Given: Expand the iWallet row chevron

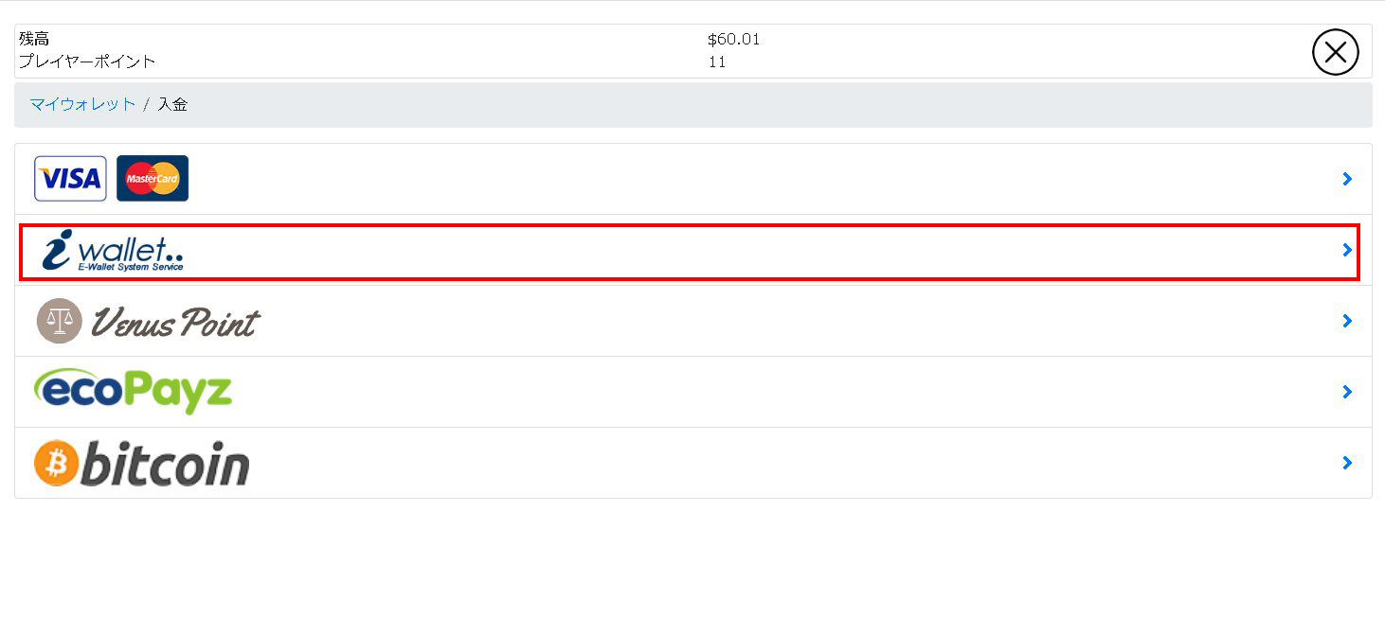Looking at the screenshot, I should [1347, 250].
